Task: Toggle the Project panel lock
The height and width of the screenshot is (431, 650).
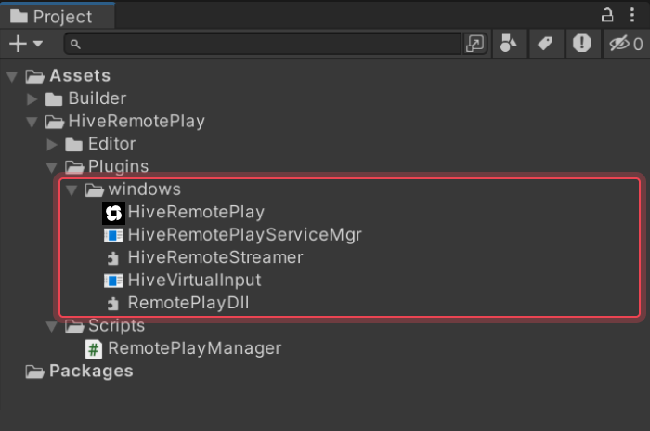Action: click(x=608, y=14)
